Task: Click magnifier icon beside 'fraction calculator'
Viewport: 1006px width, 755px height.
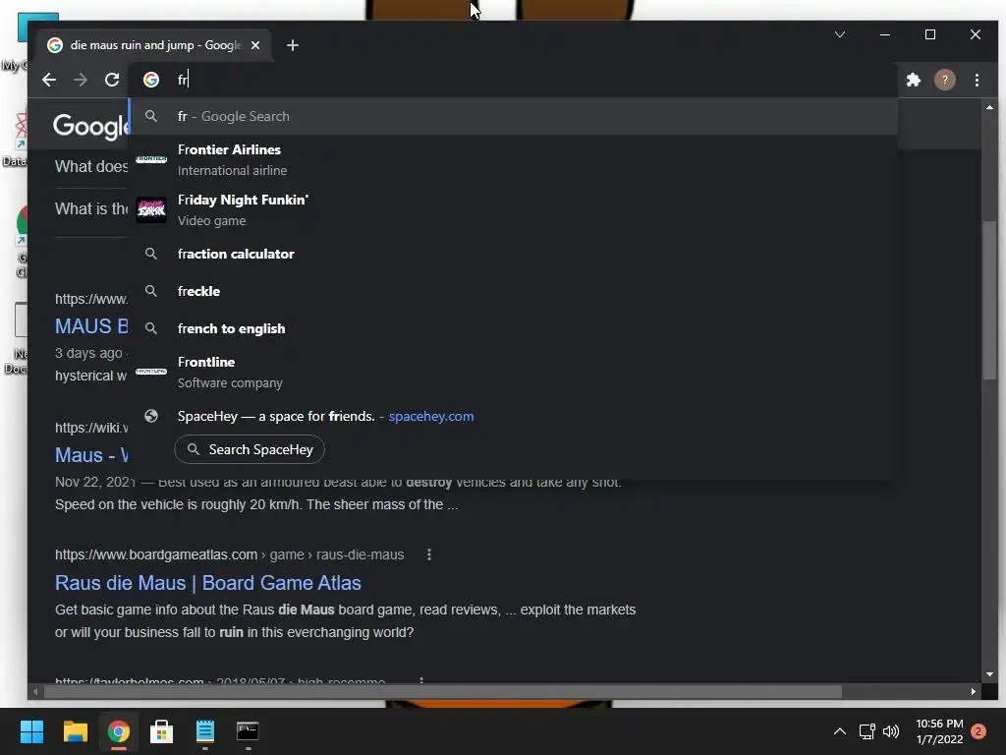Action: (x=151, y=254)
